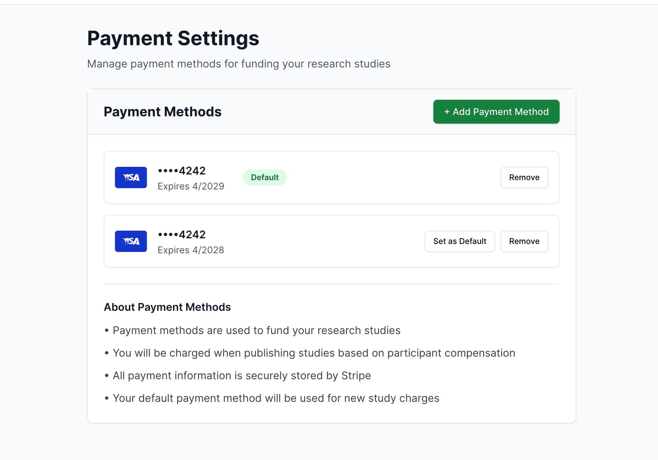
Task: Click the plus icon on Add Payment Method
Action: [447, 112]
